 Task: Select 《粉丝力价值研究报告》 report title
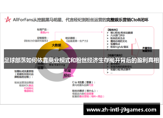coord(36,41)
